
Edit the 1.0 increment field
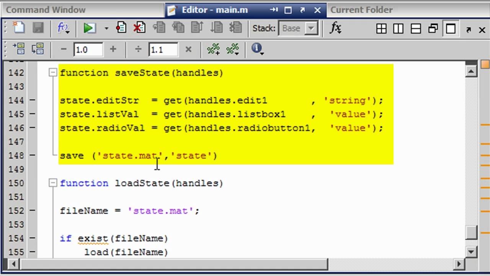point(88,49)
